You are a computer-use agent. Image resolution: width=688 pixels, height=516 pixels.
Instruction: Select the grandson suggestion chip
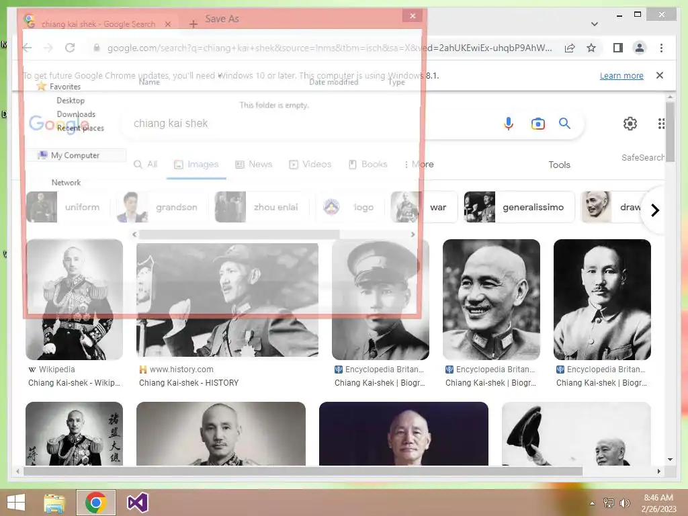[161, 207]
